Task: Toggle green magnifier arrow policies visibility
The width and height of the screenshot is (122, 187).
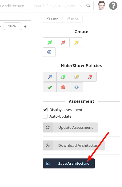Action: tap(63, 77)
